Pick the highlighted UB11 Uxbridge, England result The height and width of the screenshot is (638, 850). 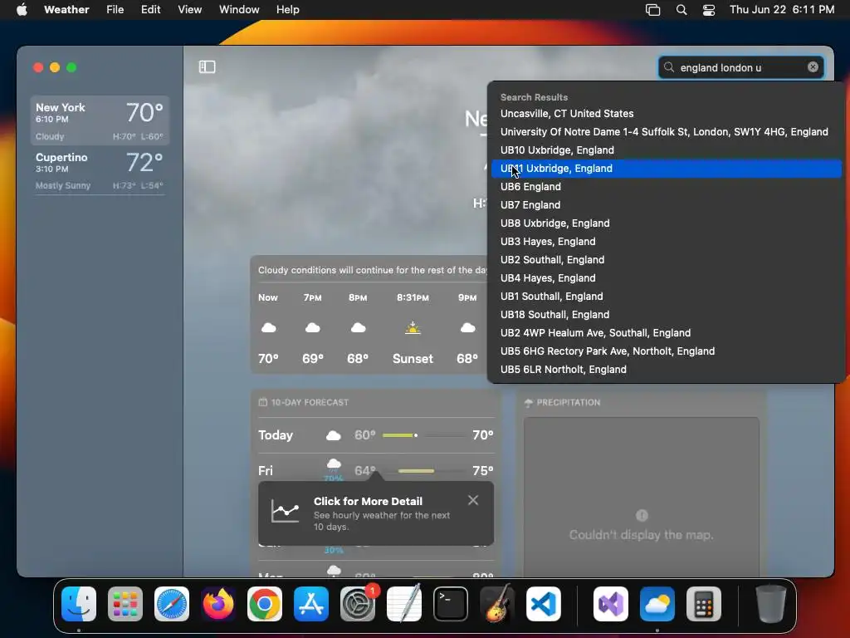667,168
